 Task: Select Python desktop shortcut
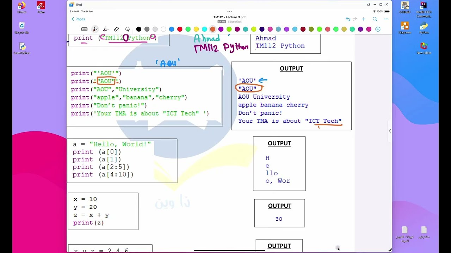click(424, 28)
